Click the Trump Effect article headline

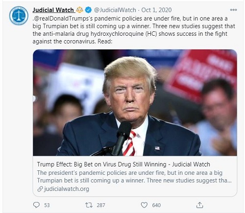click(123, 164)
